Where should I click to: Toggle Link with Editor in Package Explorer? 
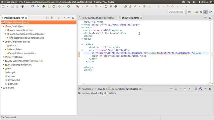coord(52,18)
